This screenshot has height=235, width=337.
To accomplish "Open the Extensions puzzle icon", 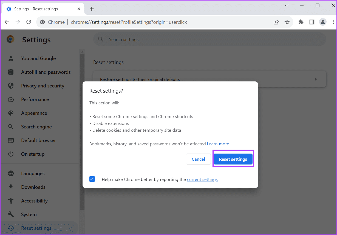I will (x=301, y=22).
